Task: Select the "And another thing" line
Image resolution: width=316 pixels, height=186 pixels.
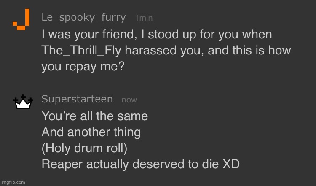Action: coord(91,132)
